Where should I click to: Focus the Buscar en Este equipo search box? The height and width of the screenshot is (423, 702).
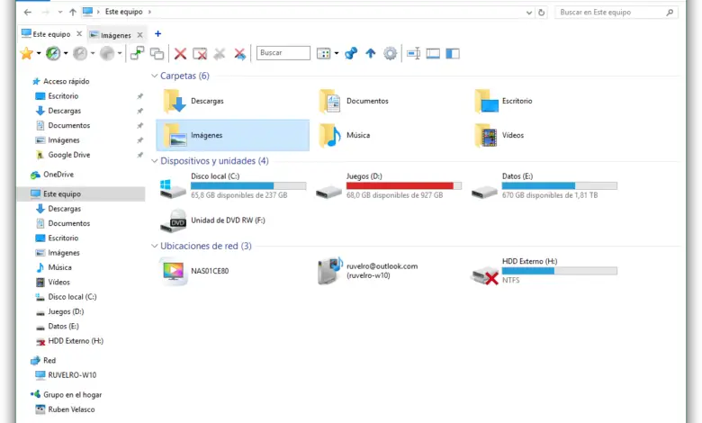click(615, 13)
